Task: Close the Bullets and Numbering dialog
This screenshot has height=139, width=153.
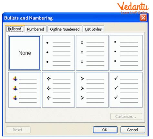Action: pyautogui.click(x=143, y=18)
